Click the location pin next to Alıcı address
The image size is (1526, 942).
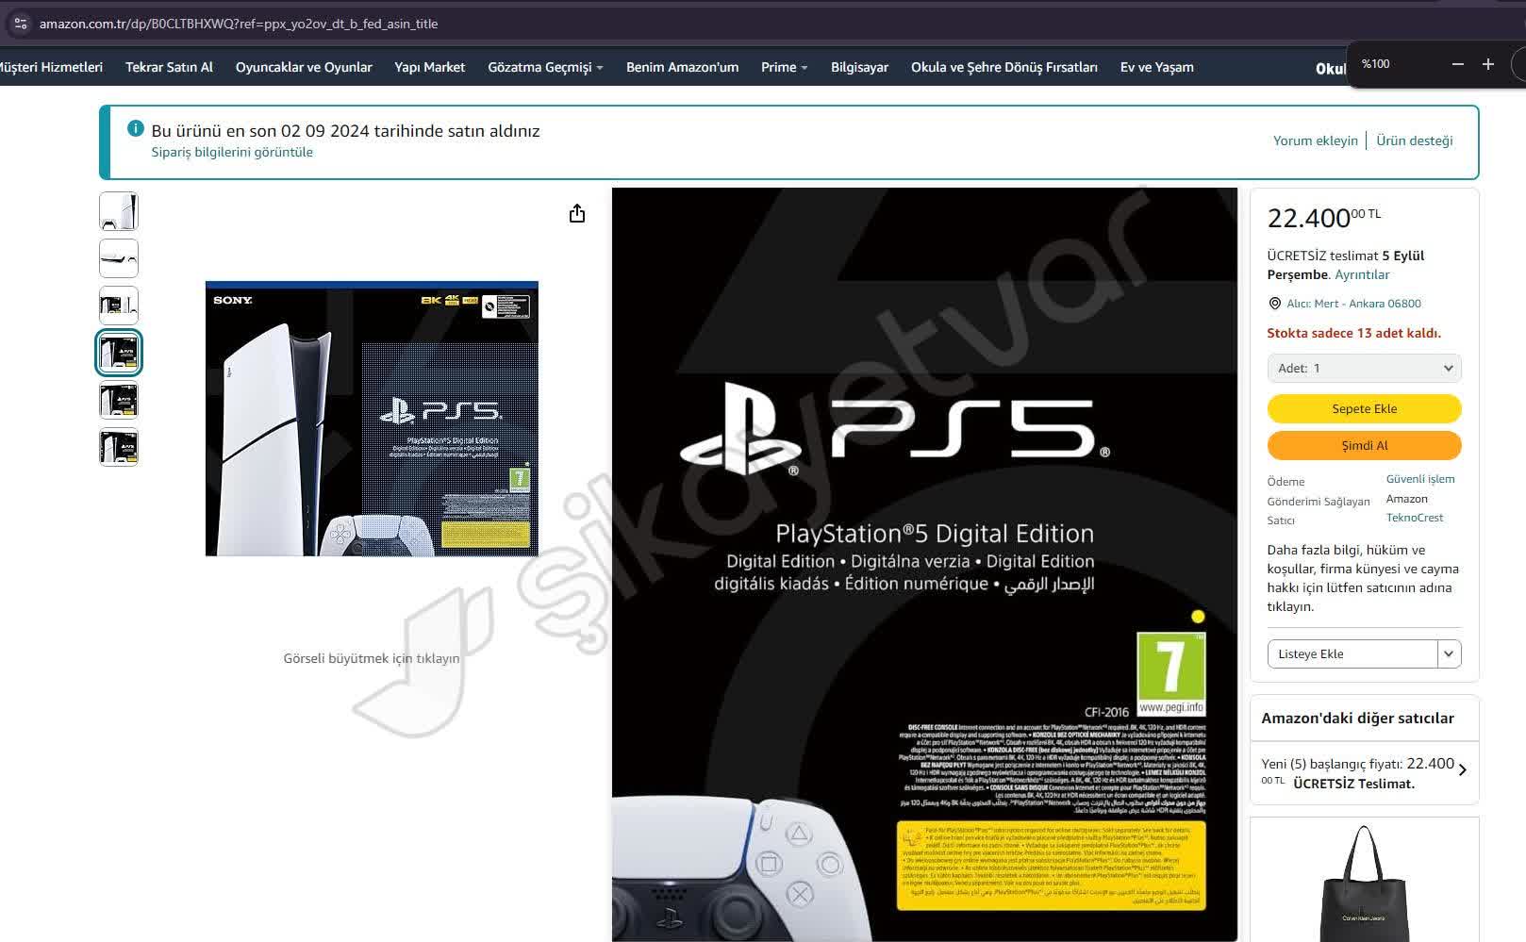[x=1274, y=303]
